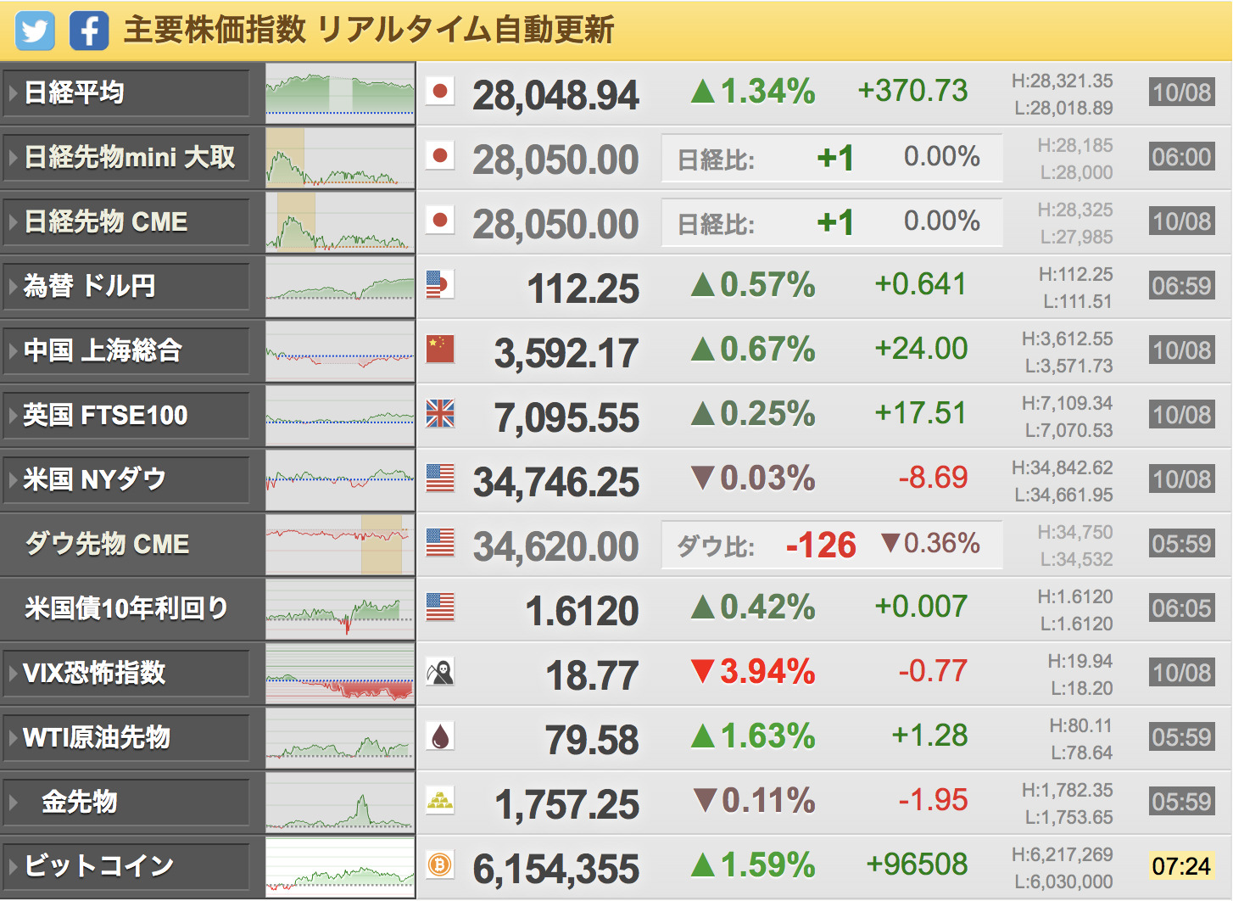Open the 日経平均 mini chart
This screenshot has width=1233, height=901.
340,93
